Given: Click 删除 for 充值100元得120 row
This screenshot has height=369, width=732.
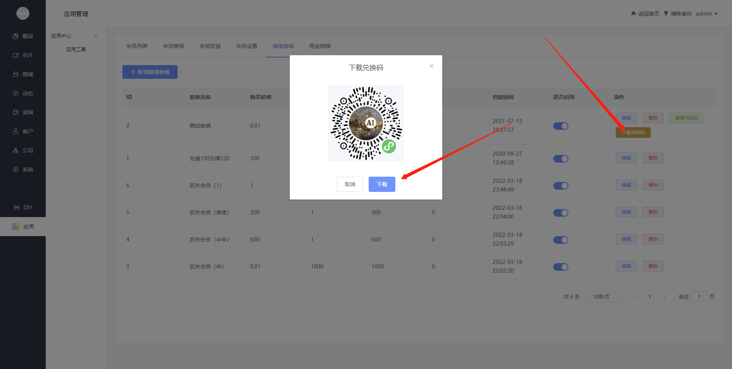Looking at the screenshot, I should click(653, 158).
